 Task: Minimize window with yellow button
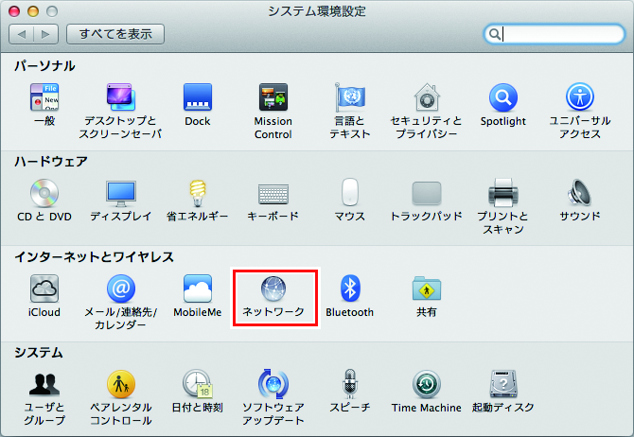click(x=33, y=11)
